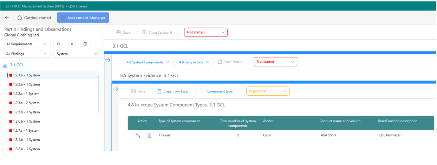
Task: Open the All Requirements dropdown
Action: click(26, 44)
